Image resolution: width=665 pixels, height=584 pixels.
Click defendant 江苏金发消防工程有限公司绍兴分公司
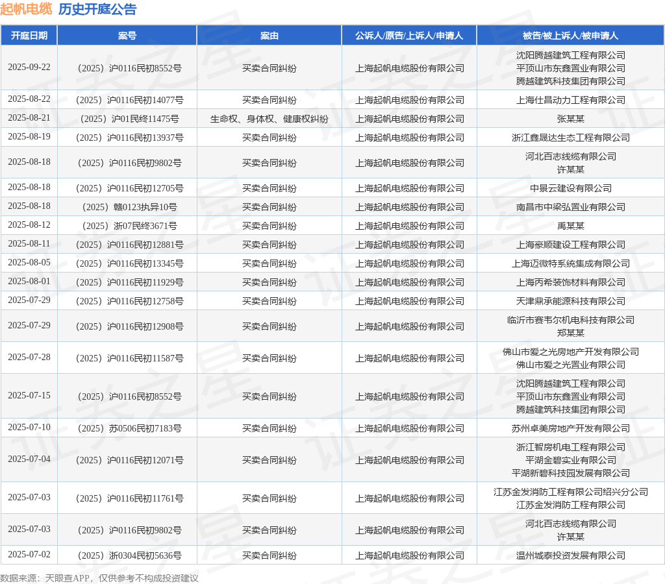570,492
